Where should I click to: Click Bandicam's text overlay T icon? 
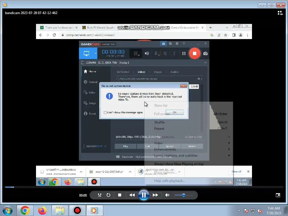pos(174,53)
